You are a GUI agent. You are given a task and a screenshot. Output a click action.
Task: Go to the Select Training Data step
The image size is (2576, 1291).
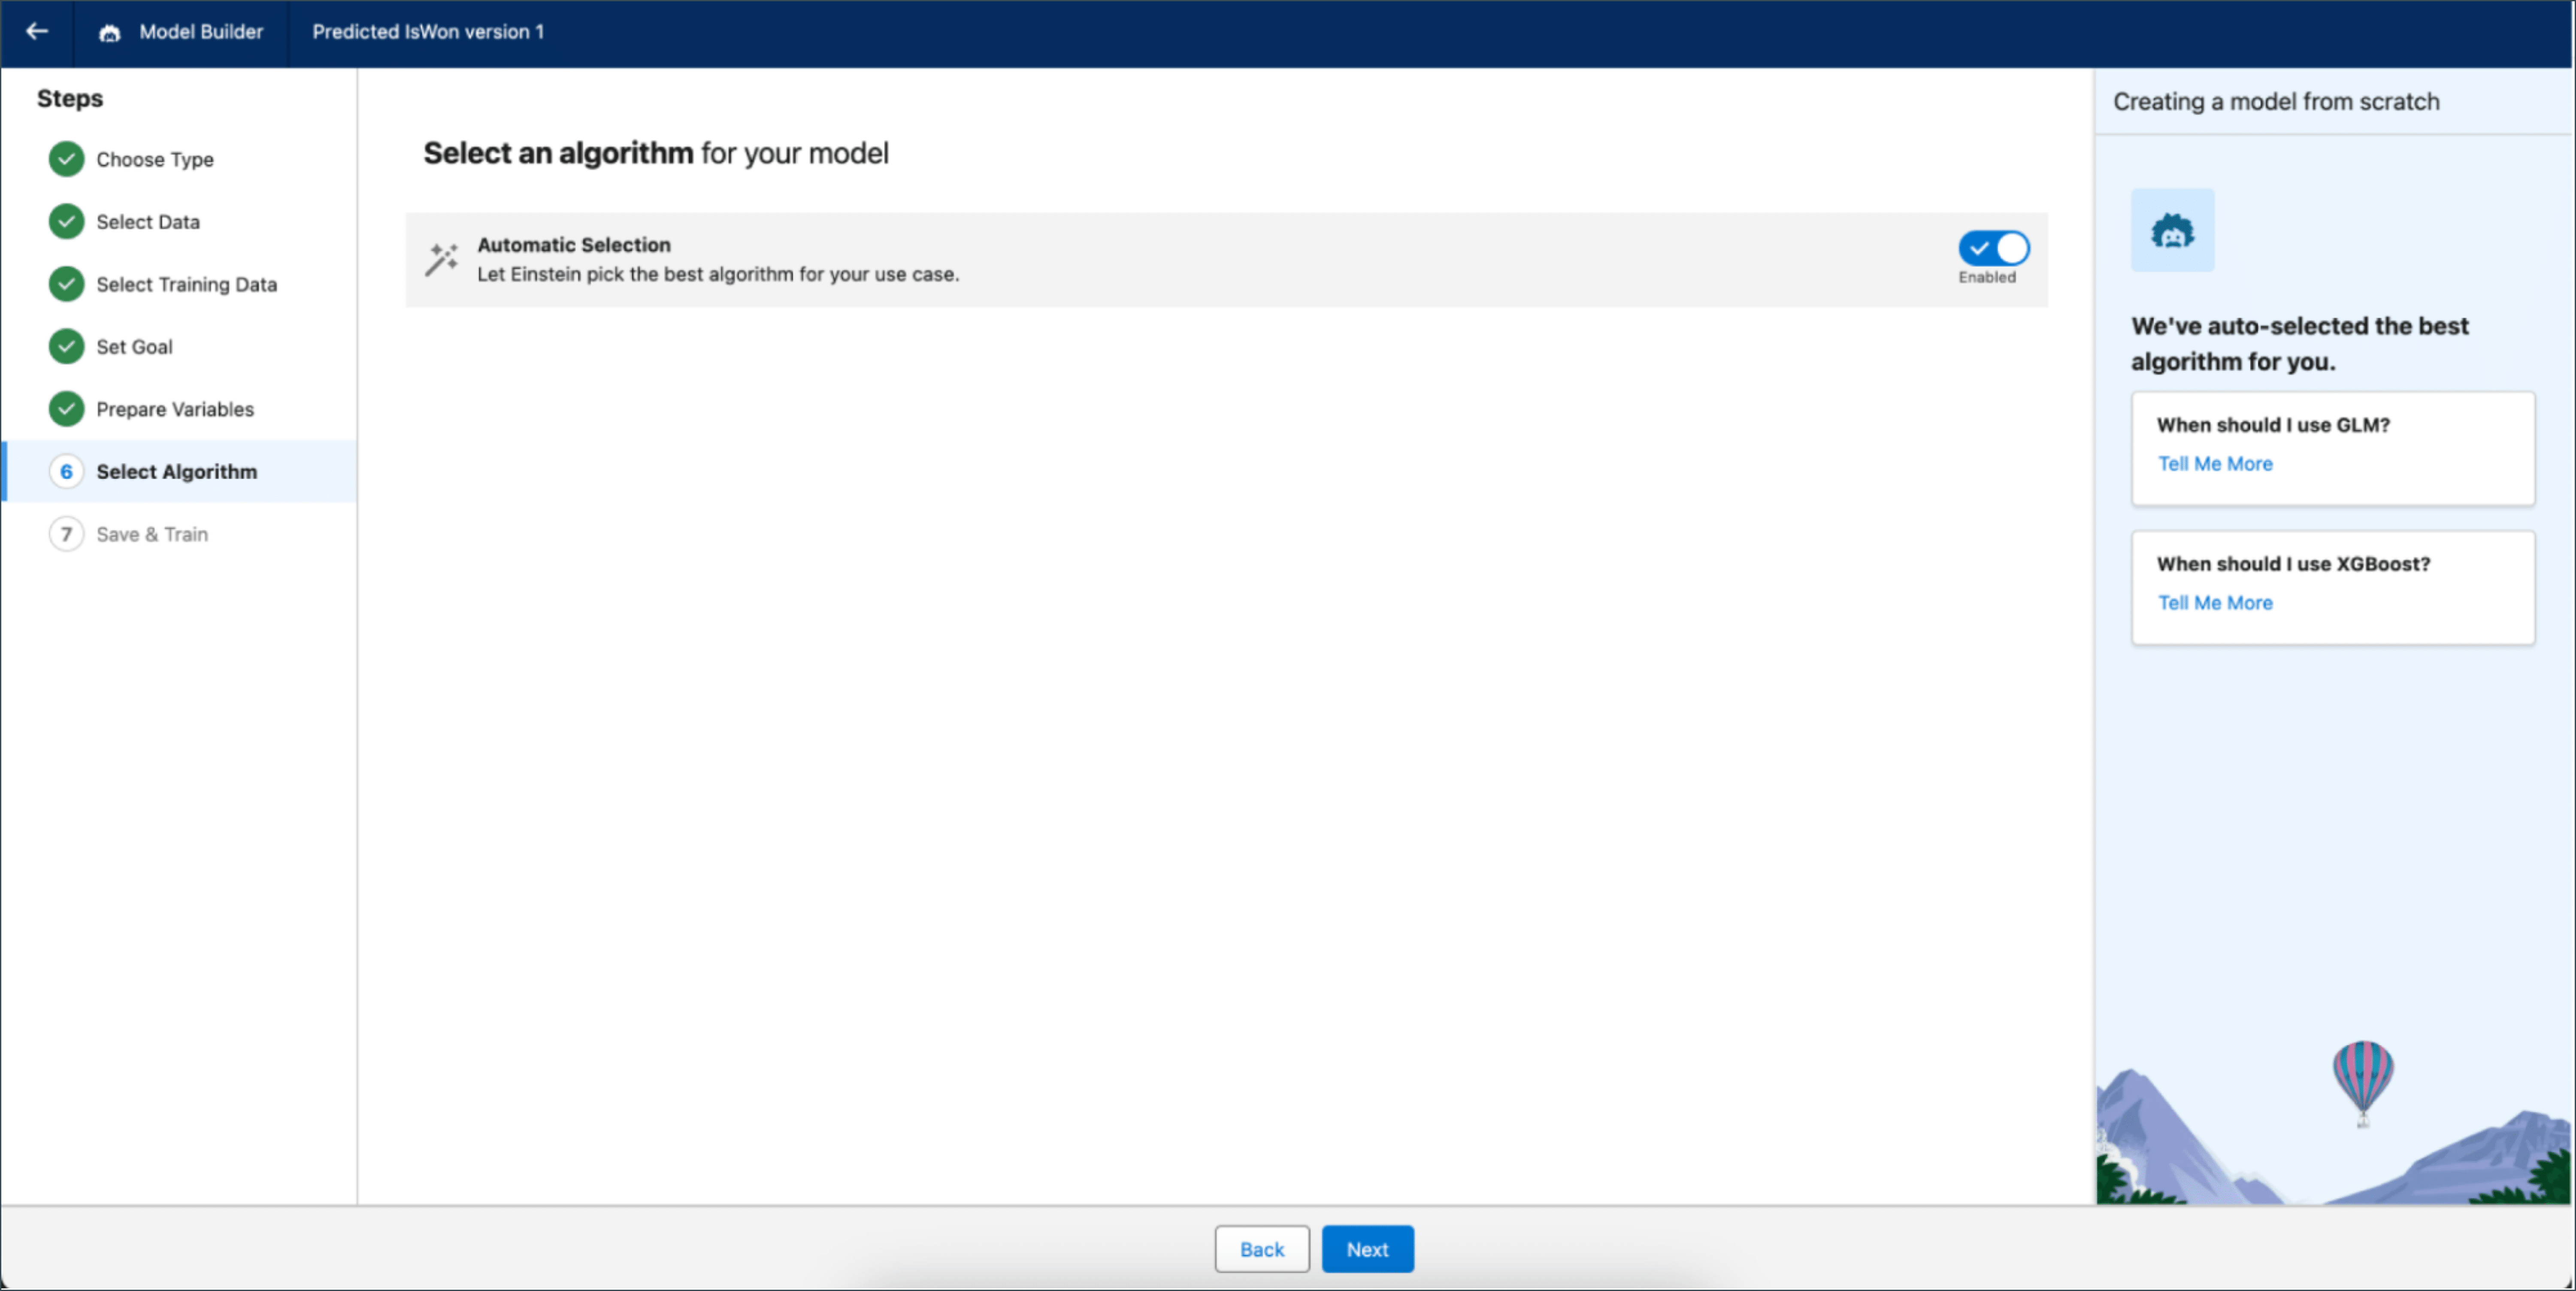(187, 284)
